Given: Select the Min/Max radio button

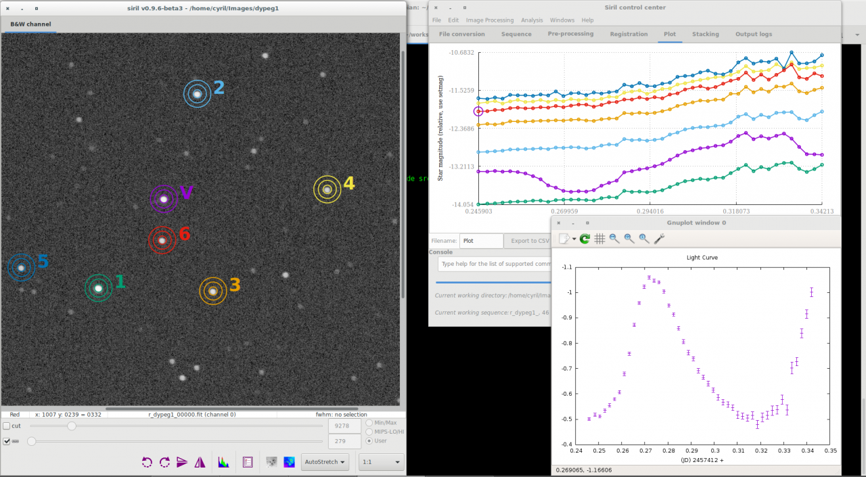Looking at the screenshot, I should 369,423.
